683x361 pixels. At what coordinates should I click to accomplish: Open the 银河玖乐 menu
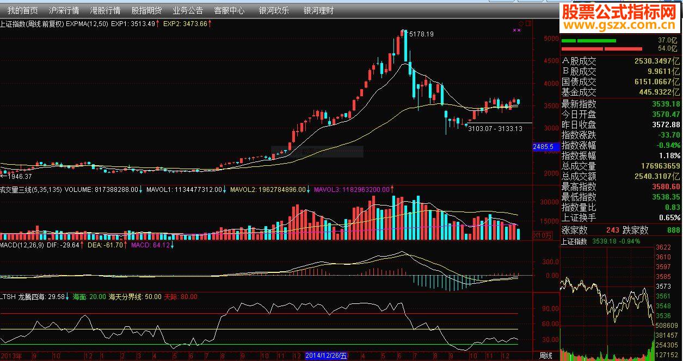coord(274,10)
